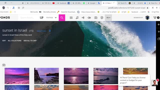This screenshot has height=90, width=160.
Task: Click the EDIT collection link
Action: click(4, 40)
